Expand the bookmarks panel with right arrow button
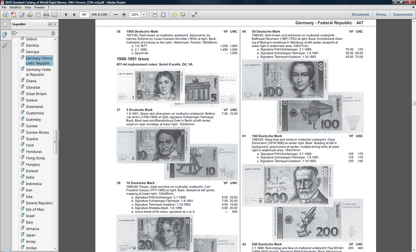 pos(55,24)
